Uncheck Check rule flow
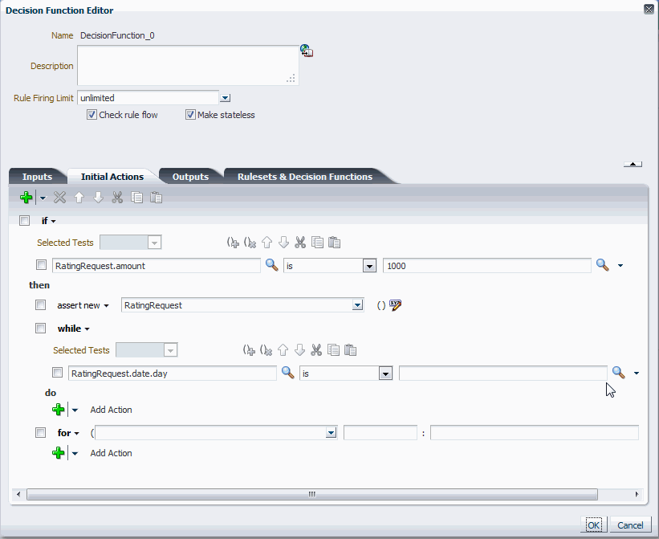659x539 pixels. (92, 114)
